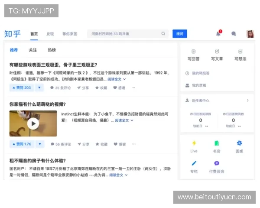Open more options on the game answer
This screenshot has width=260, height=208.
(x=133, y=88)
